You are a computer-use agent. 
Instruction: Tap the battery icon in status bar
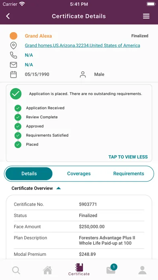151,4
